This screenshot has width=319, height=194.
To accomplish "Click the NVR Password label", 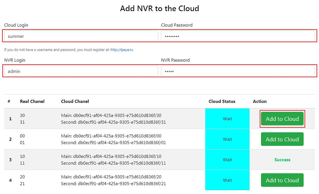I will coord(175,60).
